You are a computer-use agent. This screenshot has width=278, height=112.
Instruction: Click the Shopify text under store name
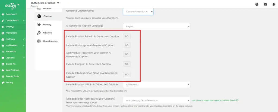(x=34, y=6)
